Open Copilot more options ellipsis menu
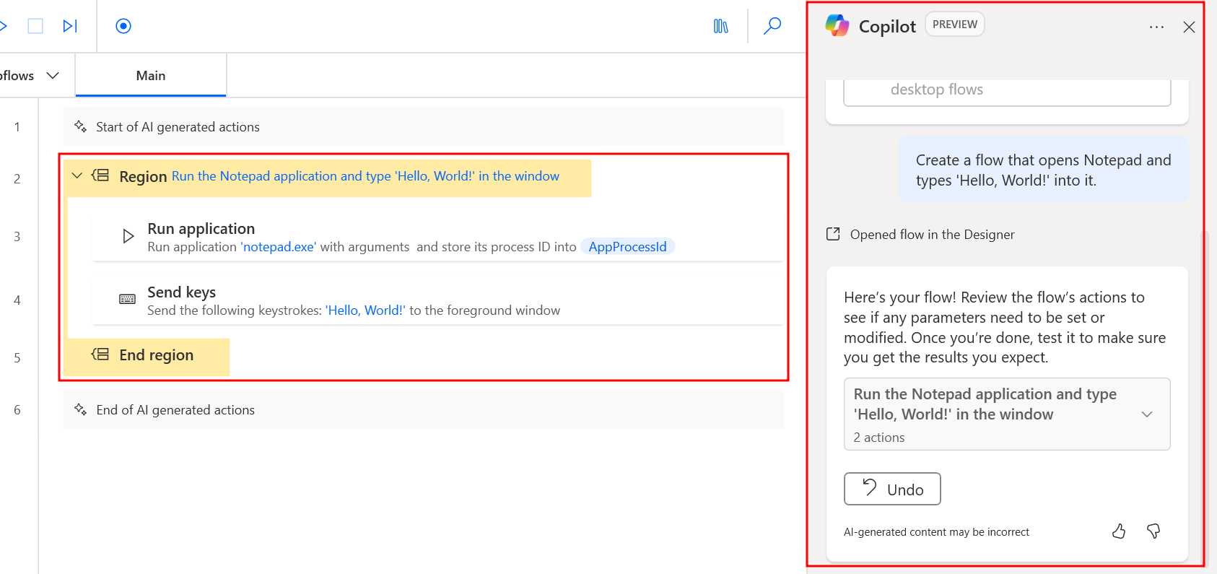This screenshot has width=1217, height=574. (x=1156, y=27)
